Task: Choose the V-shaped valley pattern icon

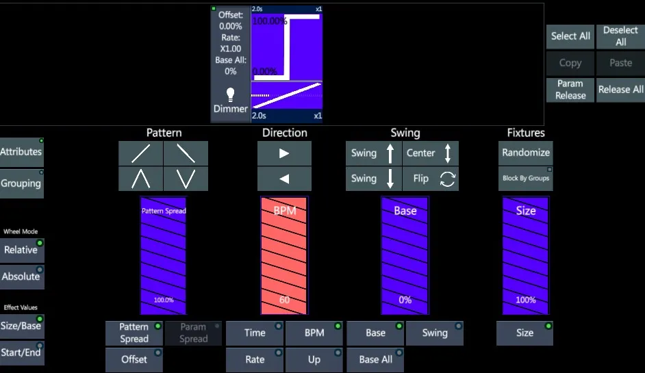Action: [186, 179]
